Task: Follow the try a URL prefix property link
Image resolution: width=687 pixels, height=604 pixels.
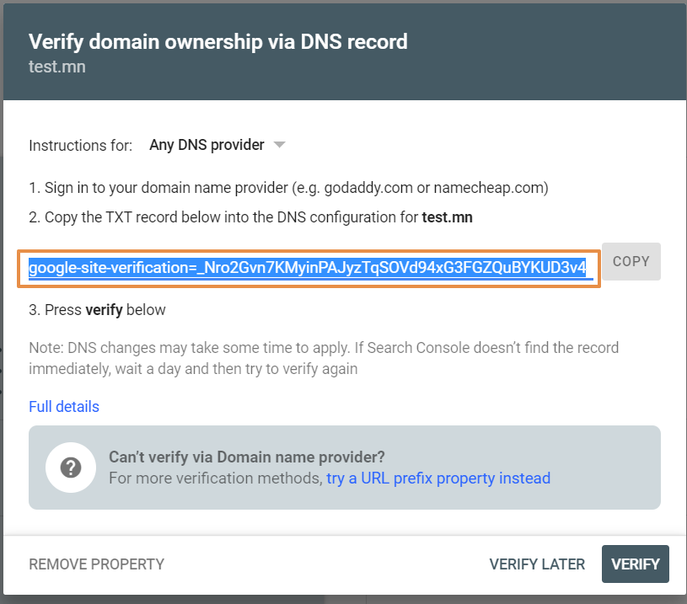Action: coord(438,478)
